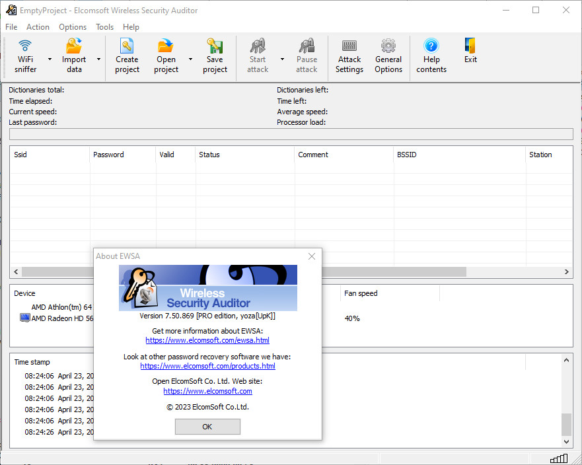Open the Tools menu
582x465 pixels.
tap(104, 27)
